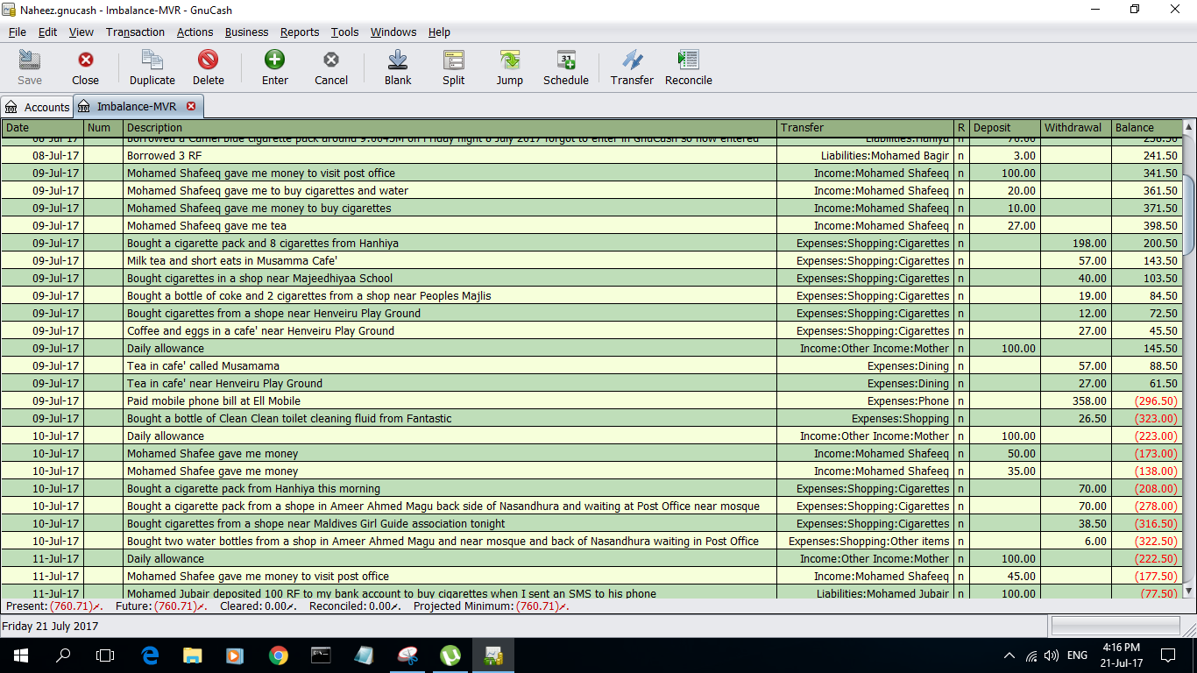
Task: Switch to the Accounts tab
Action: [x=37, y=107]
